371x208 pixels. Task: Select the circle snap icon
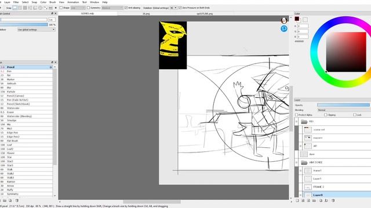(40, 8)
